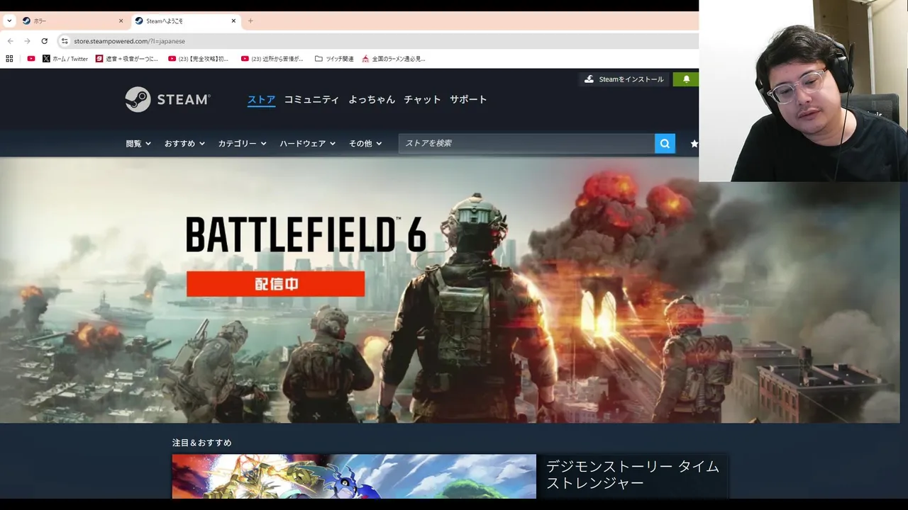This screenshot has height=510, width=908.
Task: Go back to previous page
Action: (10, 41)
